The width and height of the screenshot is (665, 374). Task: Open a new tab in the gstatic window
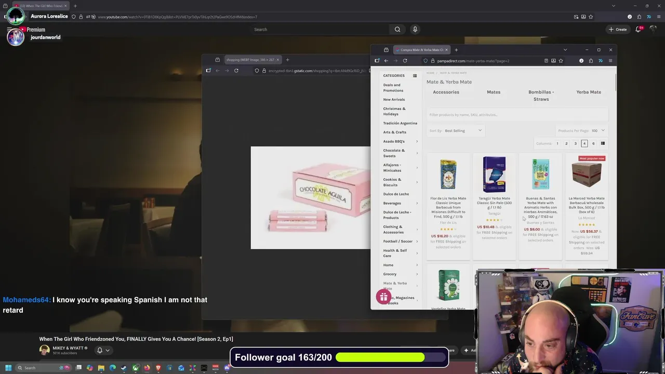[x=287, y=60]
